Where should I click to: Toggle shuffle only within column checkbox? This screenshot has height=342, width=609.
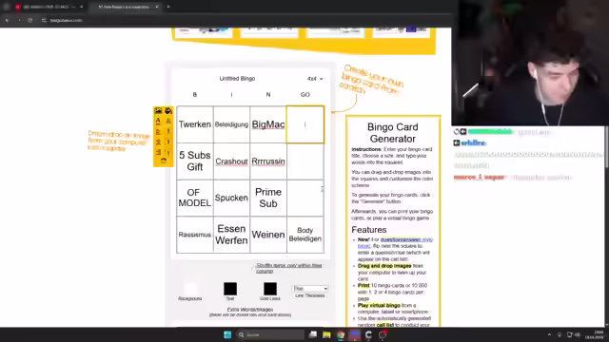pyautogui.click(x=253, y=268)
